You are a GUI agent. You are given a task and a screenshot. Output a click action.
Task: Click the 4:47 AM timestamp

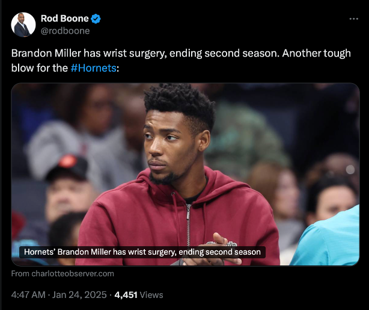click(29, 295)
